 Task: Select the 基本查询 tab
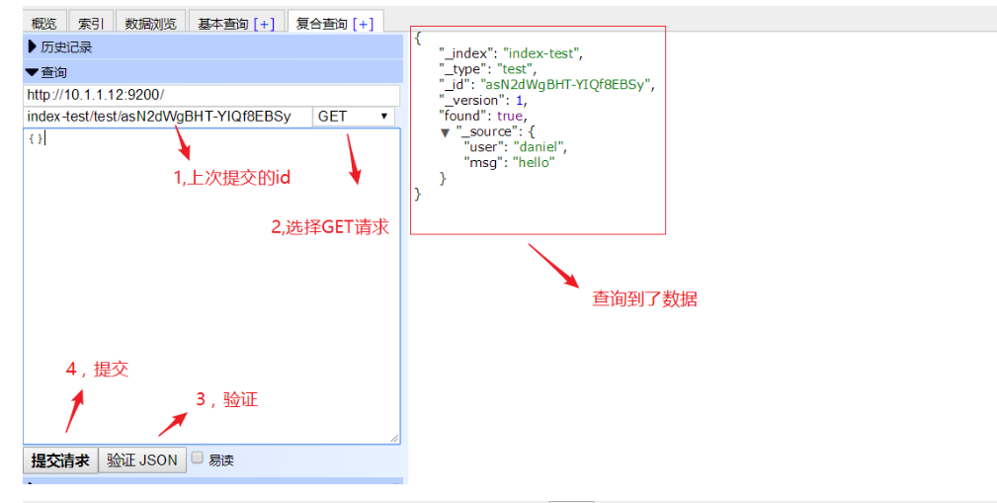point(222,23)
